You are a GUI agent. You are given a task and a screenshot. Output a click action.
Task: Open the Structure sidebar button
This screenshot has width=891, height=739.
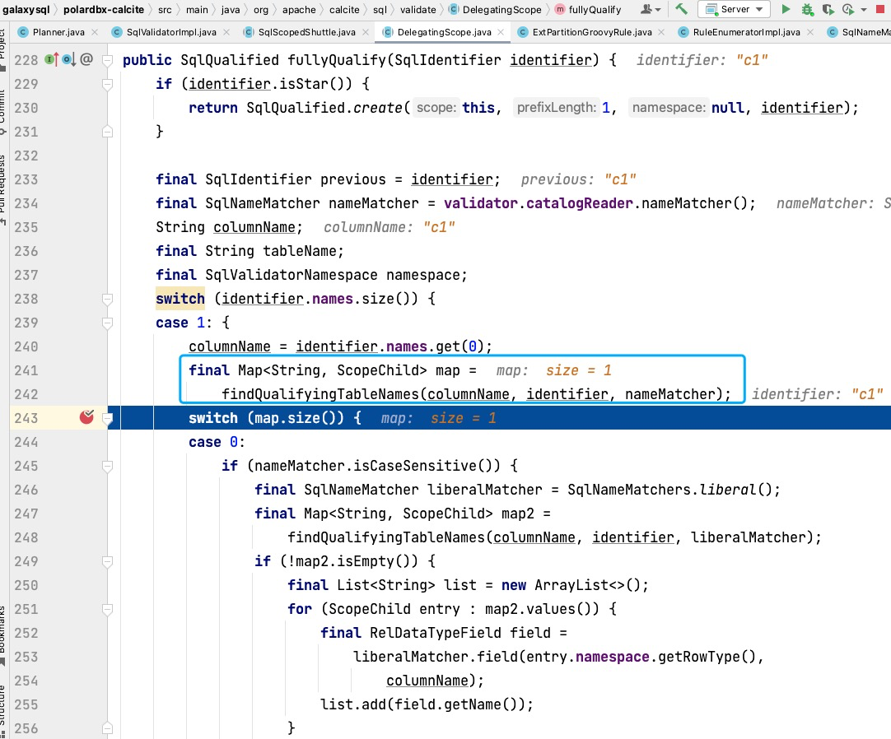pyautogui.click(x=2, y=710)
